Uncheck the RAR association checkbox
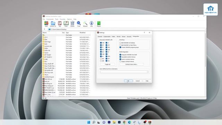 point(101,43)
